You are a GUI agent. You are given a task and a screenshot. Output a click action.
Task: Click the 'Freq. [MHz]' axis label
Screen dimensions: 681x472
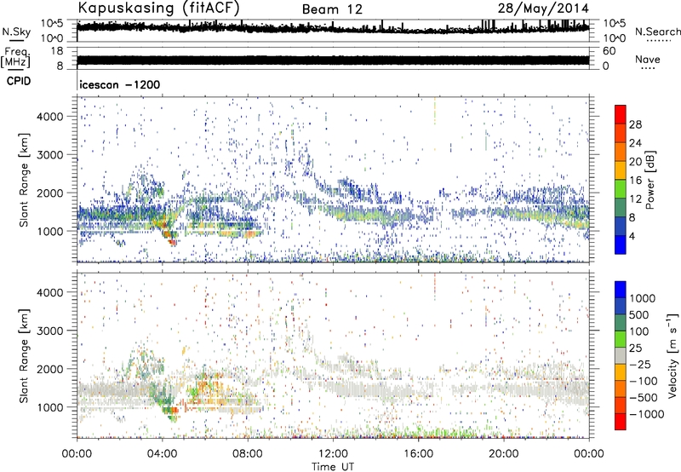[15, 57]
